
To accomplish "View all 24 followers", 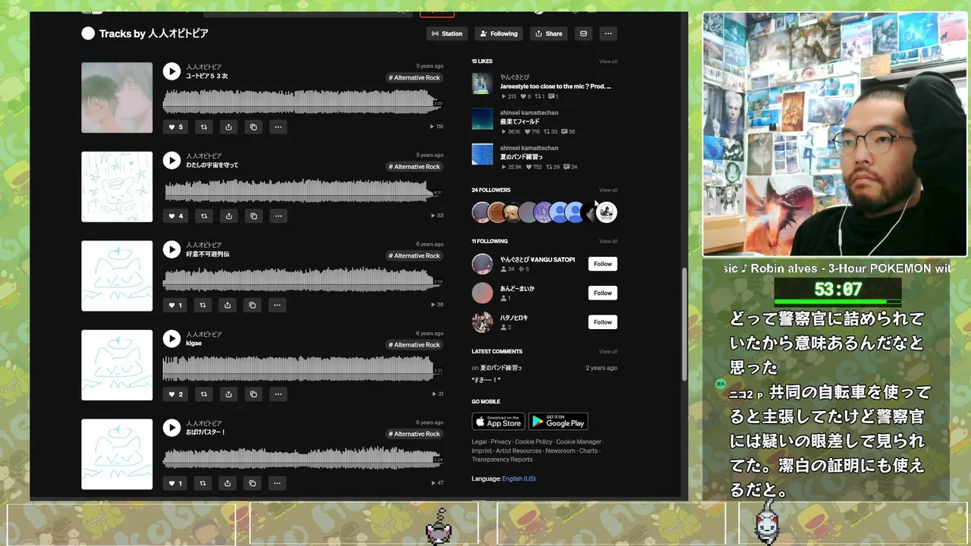I will point(608,190).
